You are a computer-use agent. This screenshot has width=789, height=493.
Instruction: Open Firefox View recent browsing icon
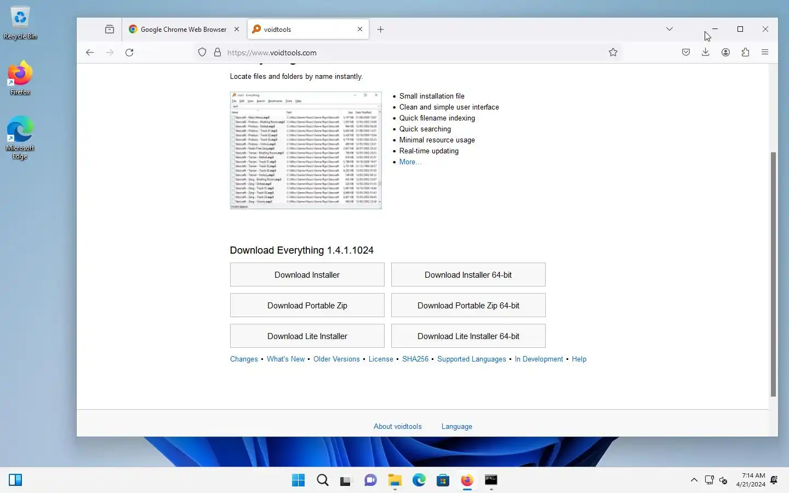tap(110, 29)
